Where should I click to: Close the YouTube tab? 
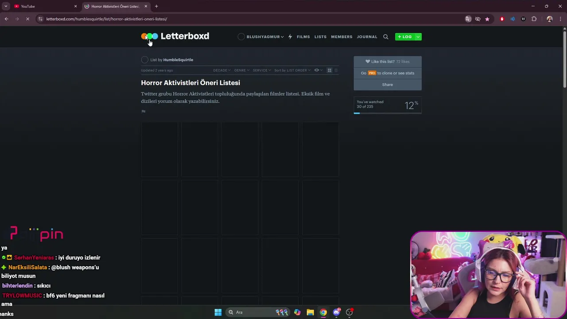coord(75,6)
